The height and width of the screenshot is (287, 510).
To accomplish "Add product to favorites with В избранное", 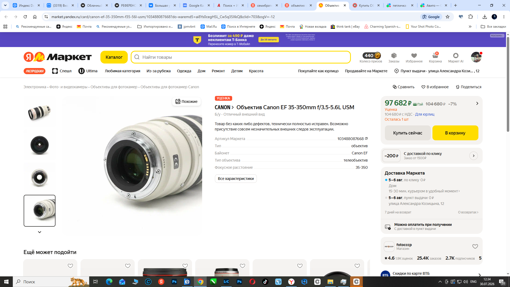I will [x=435, y=87].
